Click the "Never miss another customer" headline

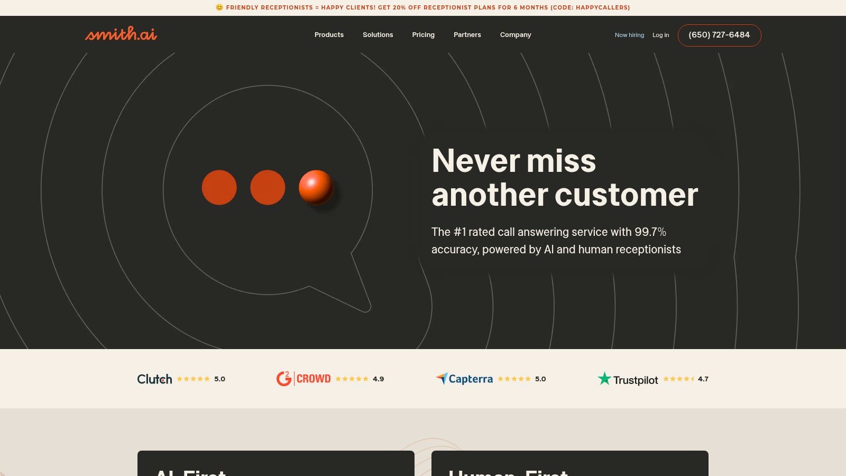(x=565, y=177)
